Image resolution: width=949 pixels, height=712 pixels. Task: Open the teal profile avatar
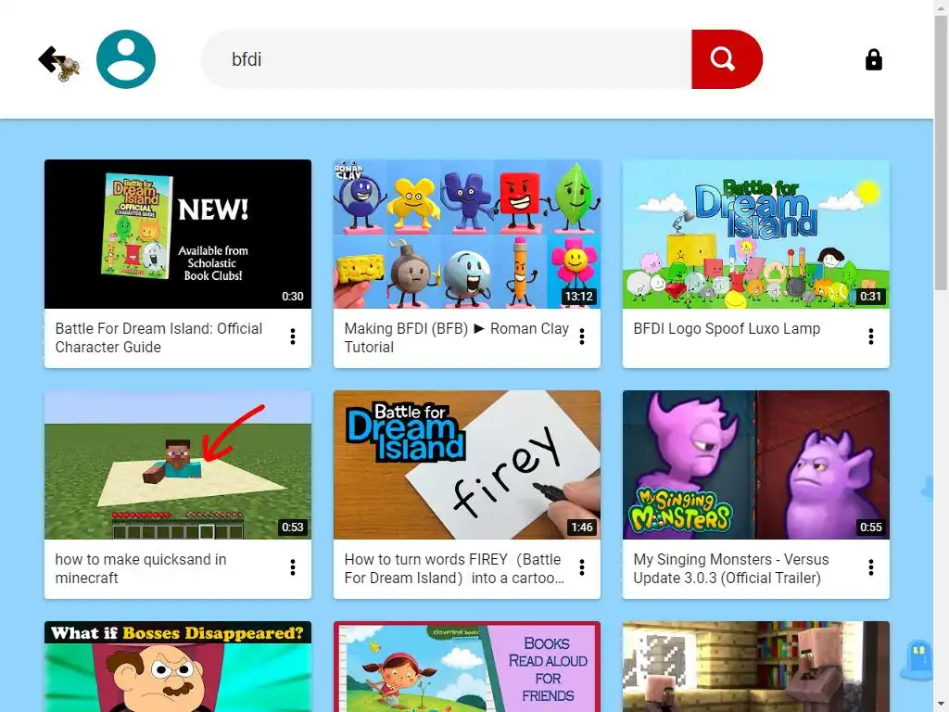tap(126, 59)
